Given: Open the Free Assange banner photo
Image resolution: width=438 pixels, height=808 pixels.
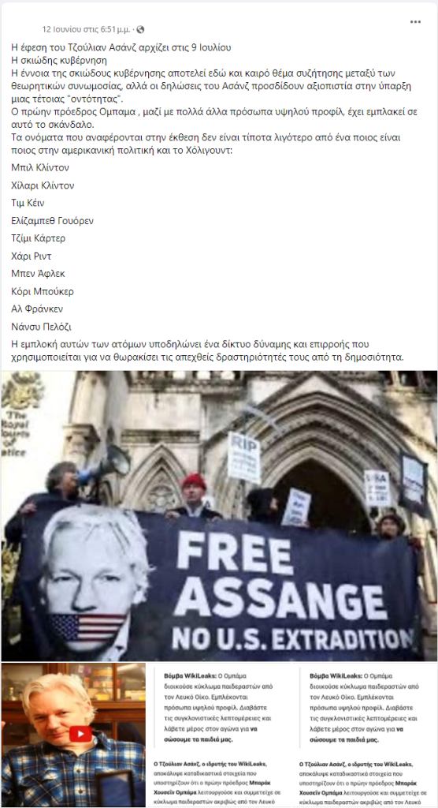Looking at the screenshot, I should pos(219,516).
